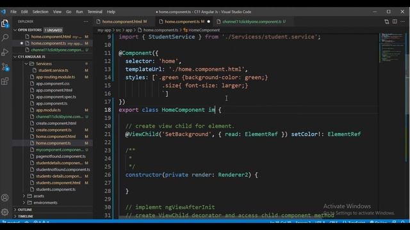Open the Source Control view

point(4,66)
